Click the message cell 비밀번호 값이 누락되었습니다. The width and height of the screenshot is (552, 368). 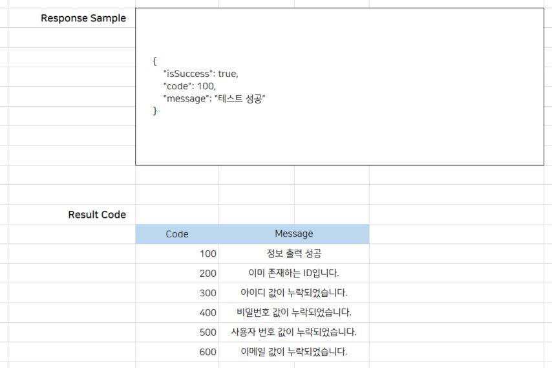pos(293,312)
